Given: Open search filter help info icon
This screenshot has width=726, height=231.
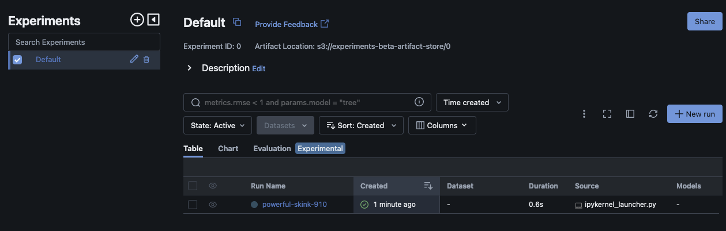Looking at the screenshot, I should tap(419, 102).
